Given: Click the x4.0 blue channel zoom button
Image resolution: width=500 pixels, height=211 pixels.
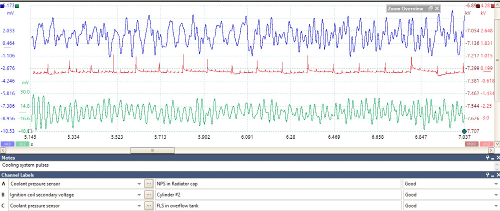Looking at the screenshot, I should [x=7, y=144].
